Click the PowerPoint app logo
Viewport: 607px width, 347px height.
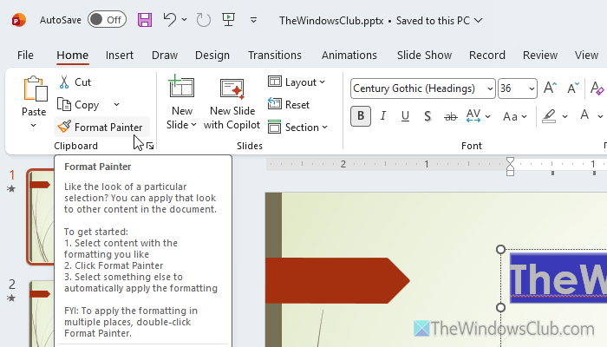[x=18, y=20]
